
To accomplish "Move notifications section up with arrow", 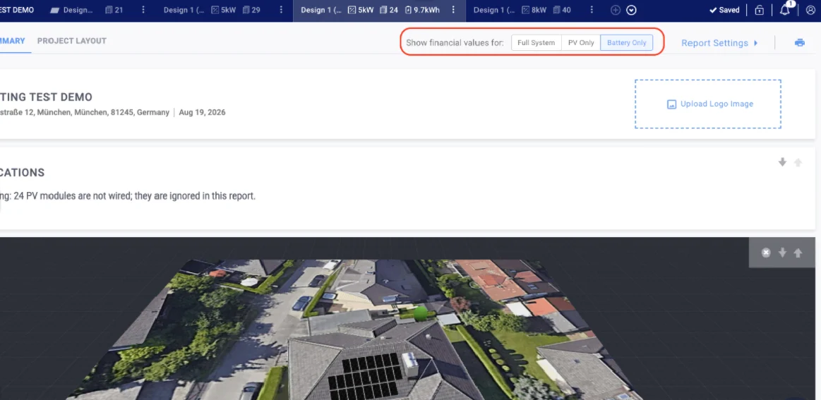I will click(x=798, y=162).
